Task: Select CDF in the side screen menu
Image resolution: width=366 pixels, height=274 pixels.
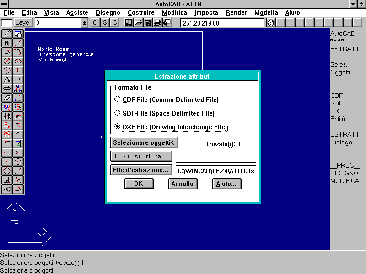Action: [x=337, y=95]
